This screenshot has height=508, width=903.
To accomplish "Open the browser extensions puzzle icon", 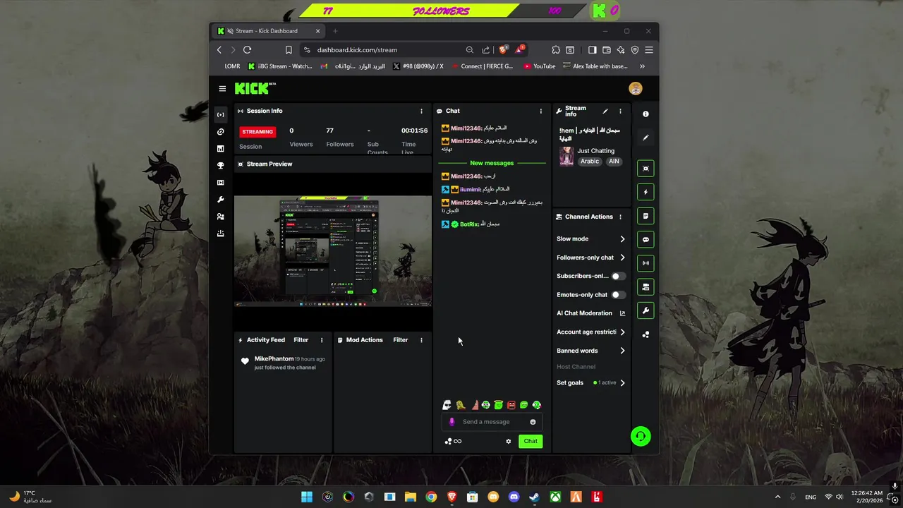I will pyautogui.click(x=556, y=49).
